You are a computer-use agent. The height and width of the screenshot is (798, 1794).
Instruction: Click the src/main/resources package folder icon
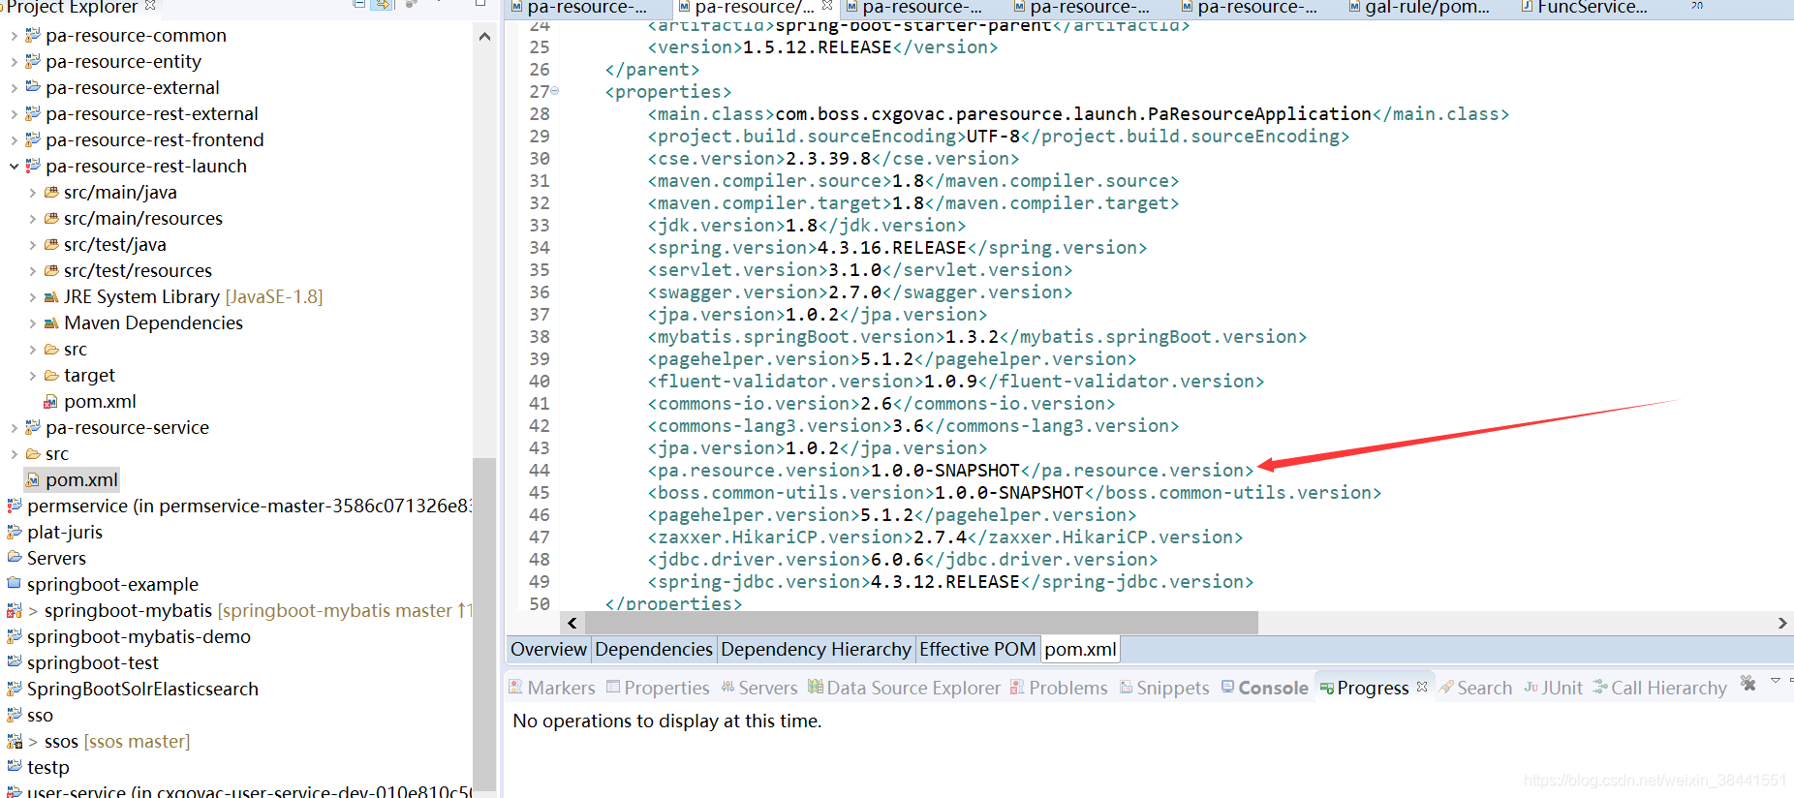pos(51,218)
